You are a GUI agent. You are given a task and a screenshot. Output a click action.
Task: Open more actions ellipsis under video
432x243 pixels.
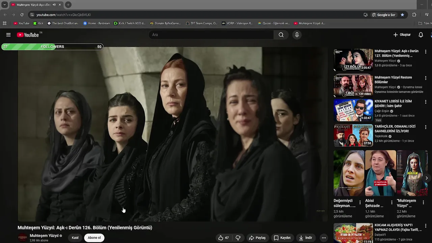324,238
